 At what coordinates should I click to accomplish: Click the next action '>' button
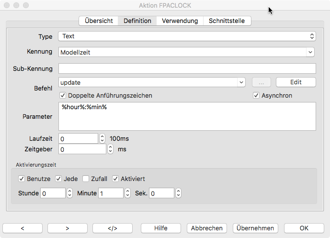(x=67, y=228)
